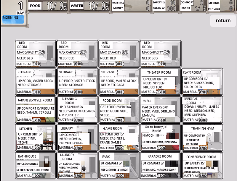This screenshot has width=237, height=181.
Task: Pick the Japanese-Style Room card
Action: tap(36, 110)
